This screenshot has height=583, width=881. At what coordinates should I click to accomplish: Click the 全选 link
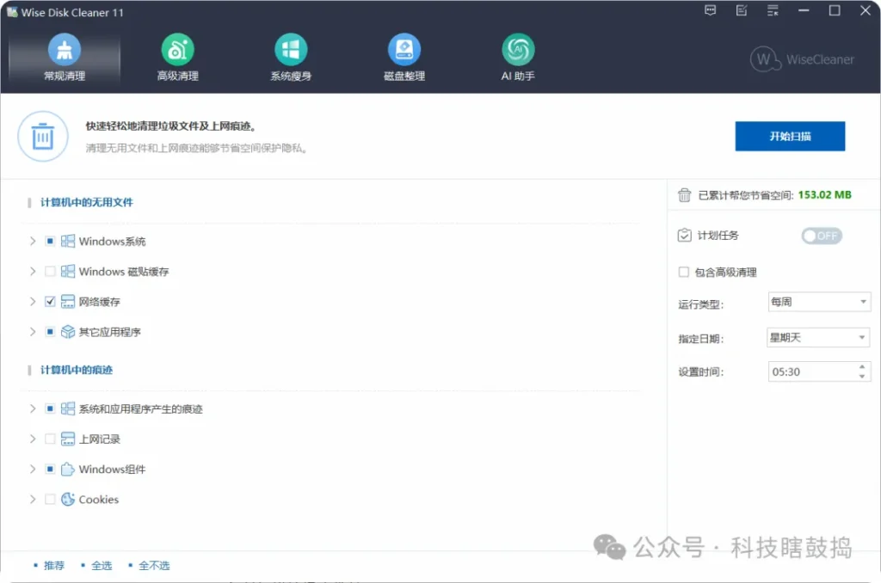coord(102,566)
